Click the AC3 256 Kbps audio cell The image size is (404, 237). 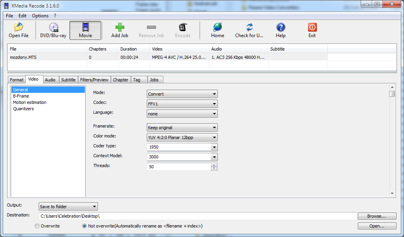(x=238, y=57)
